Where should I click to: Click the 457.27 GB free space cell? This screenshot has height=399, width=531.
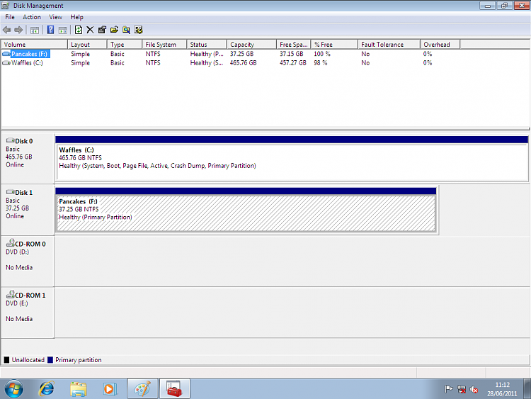coord(293,62)
